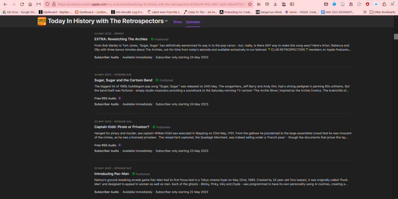This screenshot has width=398, height=199.
Task: Click '23 MAY 2023 · EPISODE 544' label
Action: [x=113, y=121]
